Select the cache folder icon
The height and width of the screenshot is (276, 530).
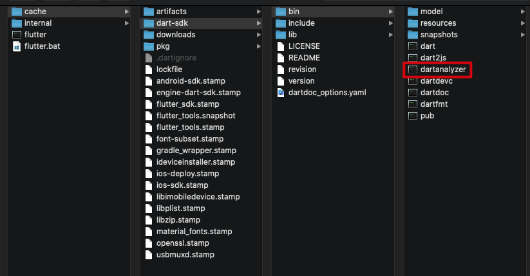[x=17, y=12]
